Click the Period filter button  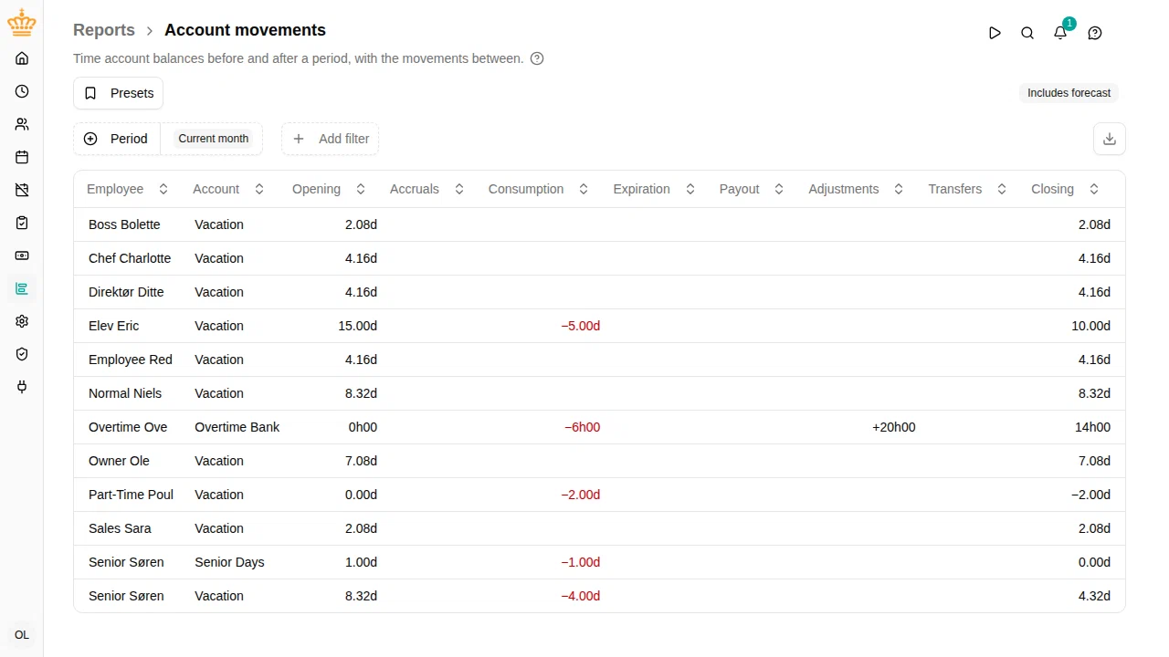(116, 139)
